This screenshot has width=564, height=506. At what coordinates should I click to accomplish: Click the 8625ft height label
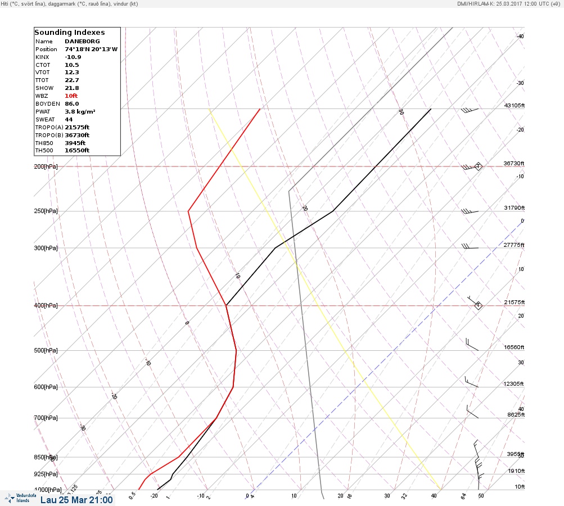[516, 415]
